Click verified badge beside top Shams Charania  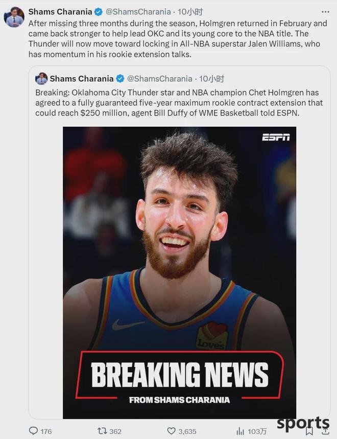99,12
